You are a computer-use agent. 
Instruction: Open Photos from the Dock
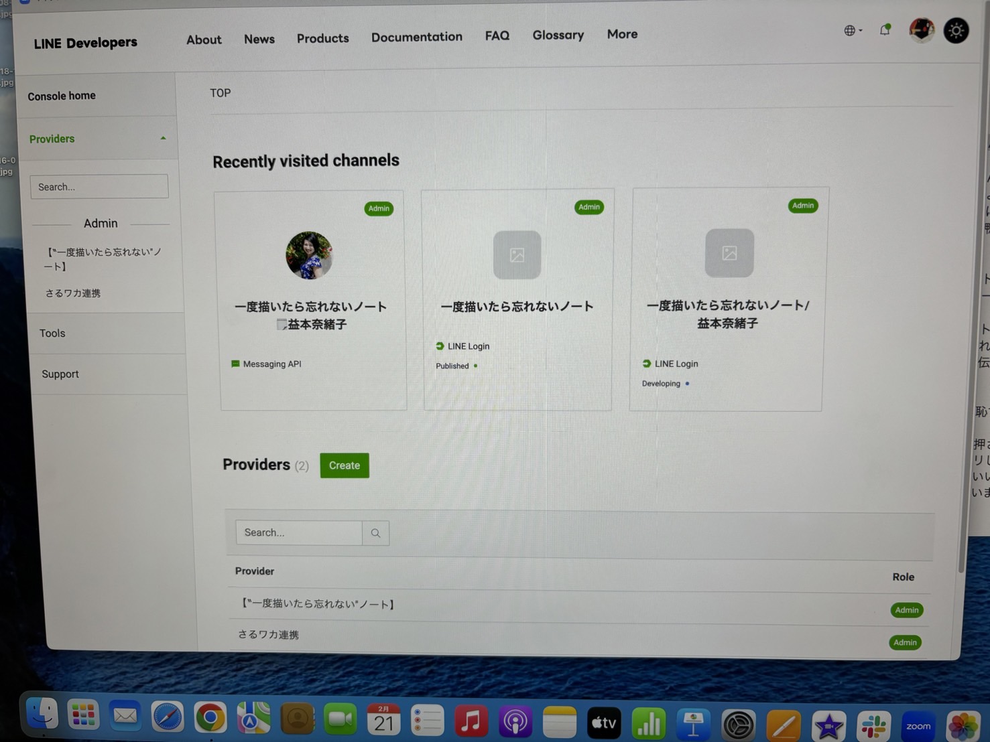[x=963, y=727]
